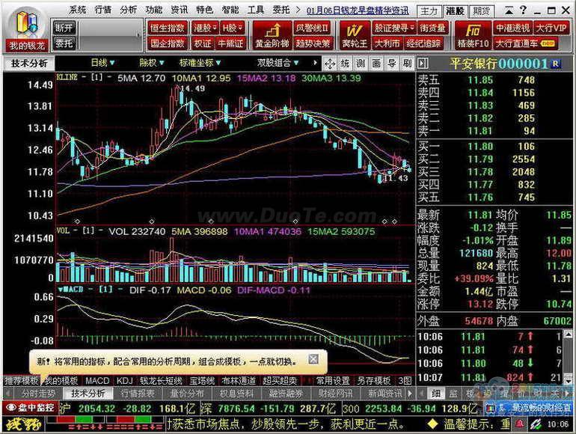
Task: Switch to the 行情报表 tab
Action: point(138,394)
